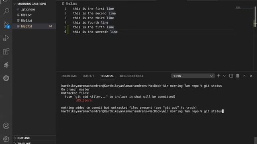Click the modified M badge on file3.txt
Image resolution: width=257 pixels, height=144 pixels.
(x=51, y=26)
